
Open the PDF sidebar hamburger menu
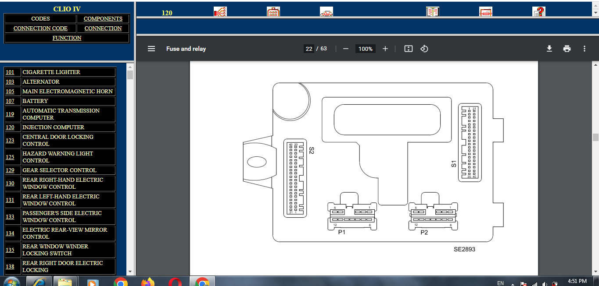point(151,49)
